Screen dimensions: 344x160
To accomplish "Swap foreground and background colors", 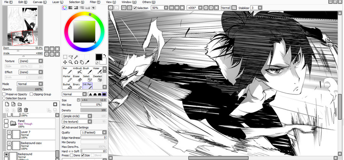I will [104, 56].
